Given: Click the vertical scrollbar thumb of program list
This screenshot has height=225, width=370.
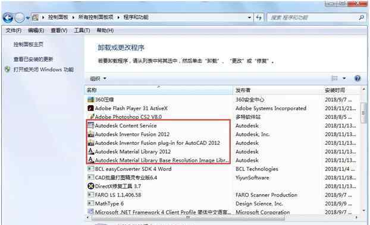Looking at the screenshot, I should pyautogui.click(x=363, y=113).
